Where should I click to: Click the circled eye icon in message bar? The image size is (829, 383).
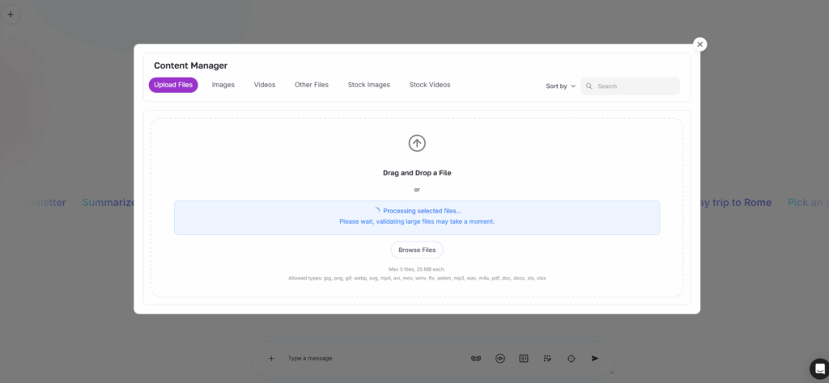[500, 358]
